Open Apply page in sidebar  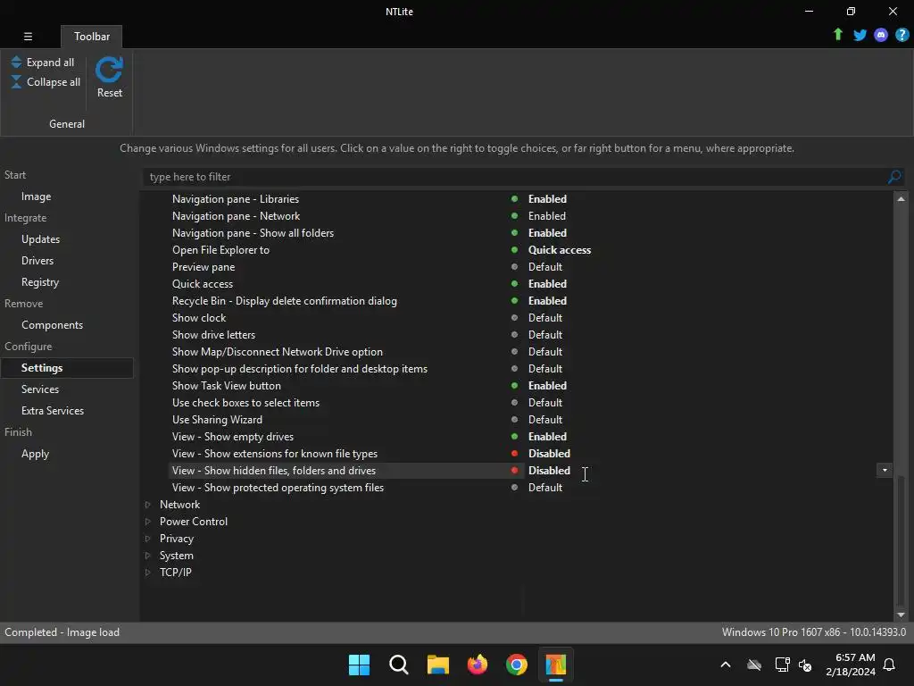click(x=35, y=454)
